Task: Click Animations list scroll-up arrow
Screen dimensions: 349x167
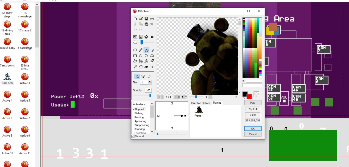Action: [152, 104]
